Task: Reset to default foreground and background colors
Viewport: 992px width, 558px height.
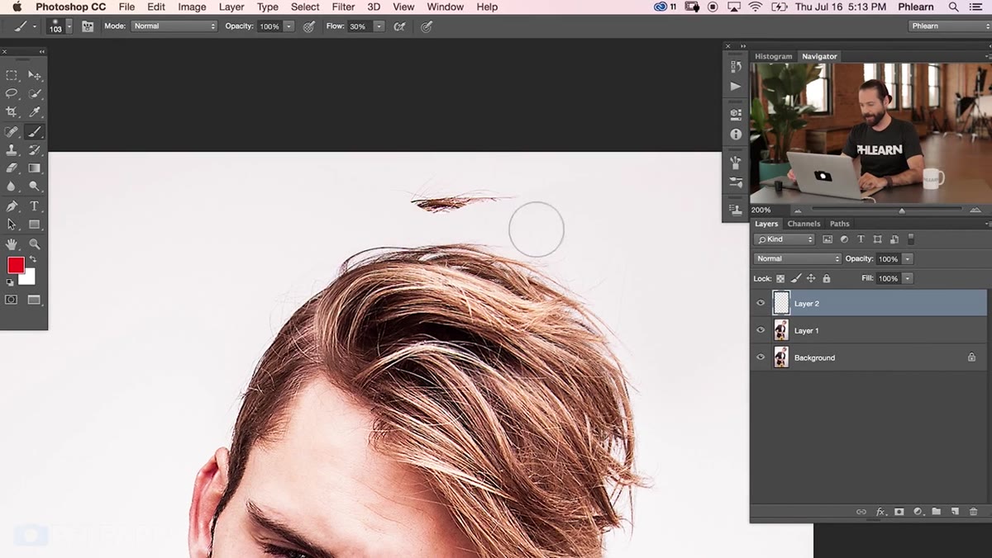Action: pos(10,282)
